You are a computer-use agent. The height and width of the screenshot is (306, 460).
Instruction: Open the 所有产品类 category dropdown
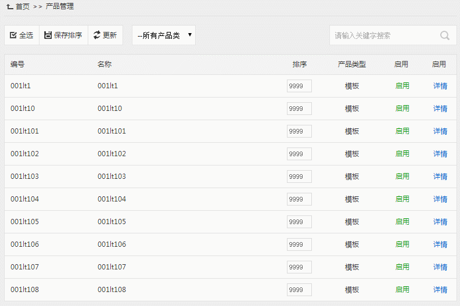164,35
